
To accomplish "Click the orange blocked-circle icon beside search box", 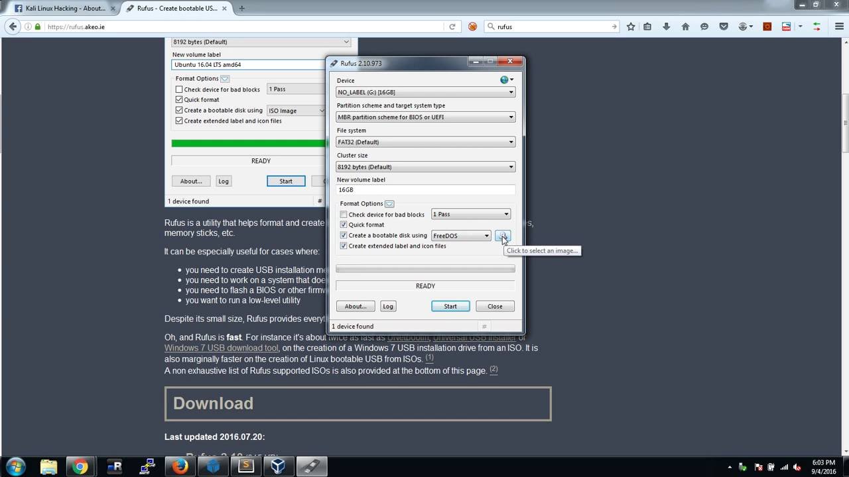I will (x=472, y=26).
